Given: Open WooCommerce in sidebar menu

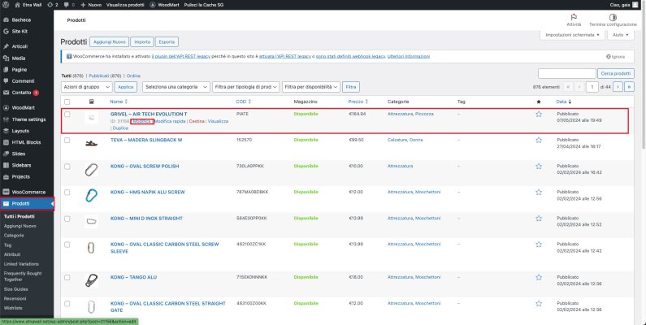Looking at the screenshot, I should coord(27,192).
